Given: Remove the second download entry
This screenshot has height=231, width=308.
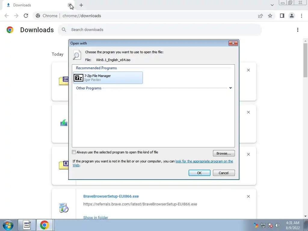Looking at the screenshot, I should coord(248,112).
